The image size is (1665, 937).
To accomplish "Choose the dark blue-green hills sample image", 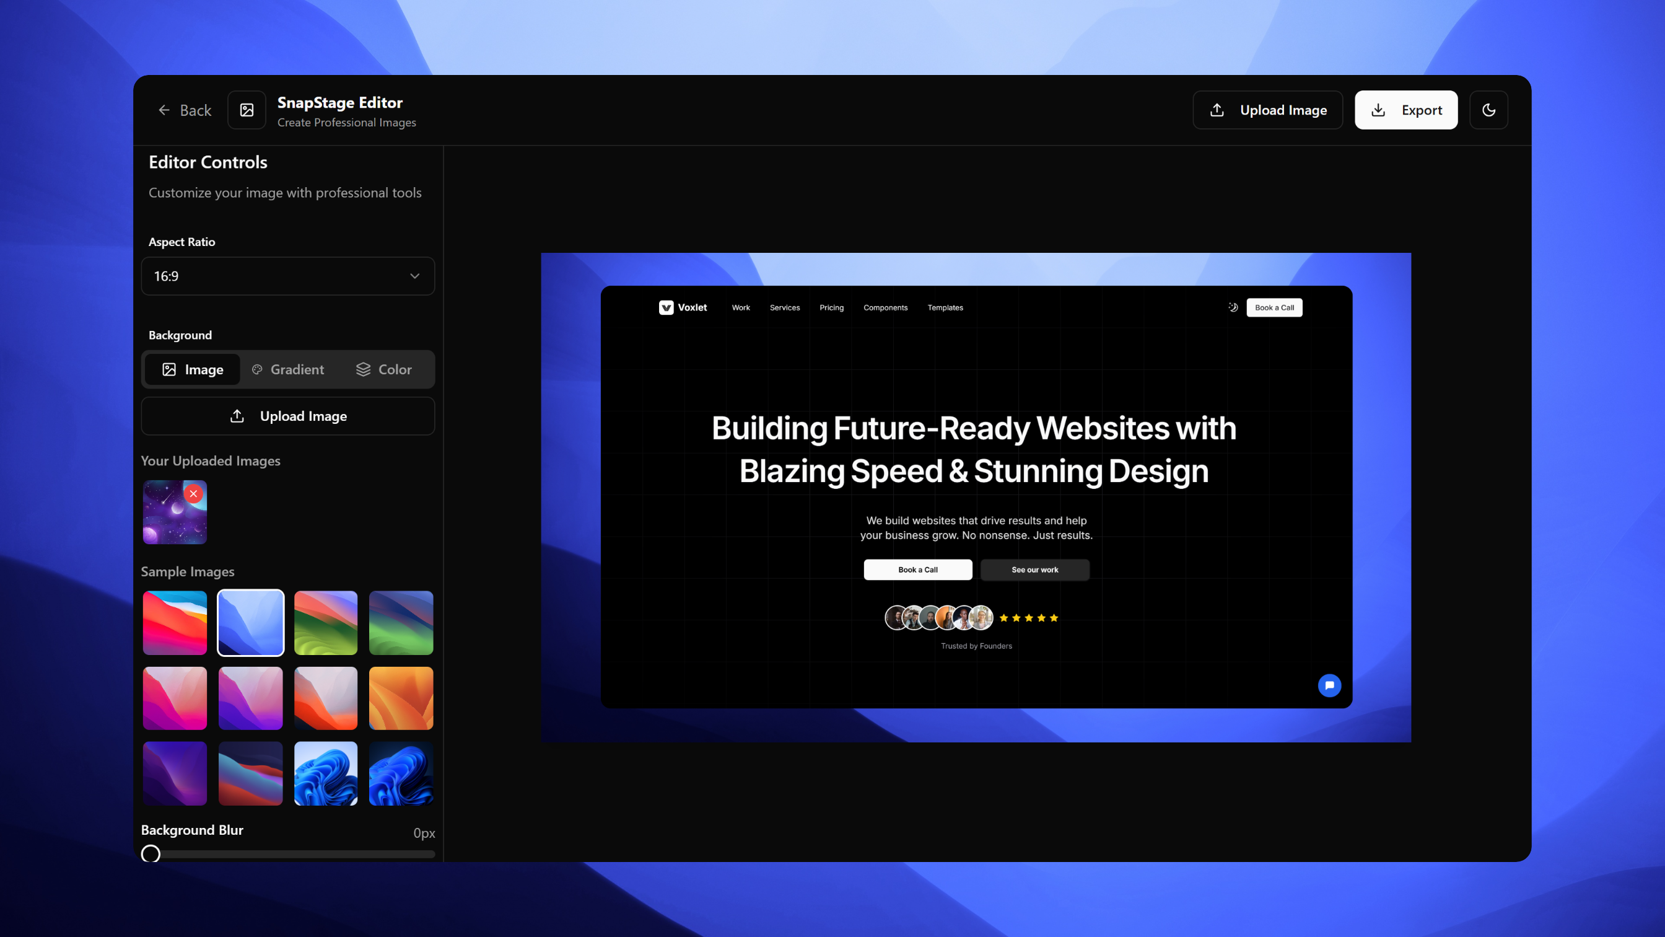I will [401, 623].
